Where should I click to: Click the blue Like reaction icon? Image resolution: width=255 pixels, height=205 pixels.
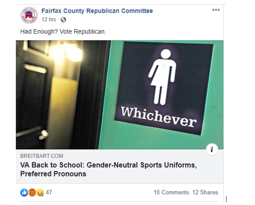pyautogui.click(x=24, y=192)
